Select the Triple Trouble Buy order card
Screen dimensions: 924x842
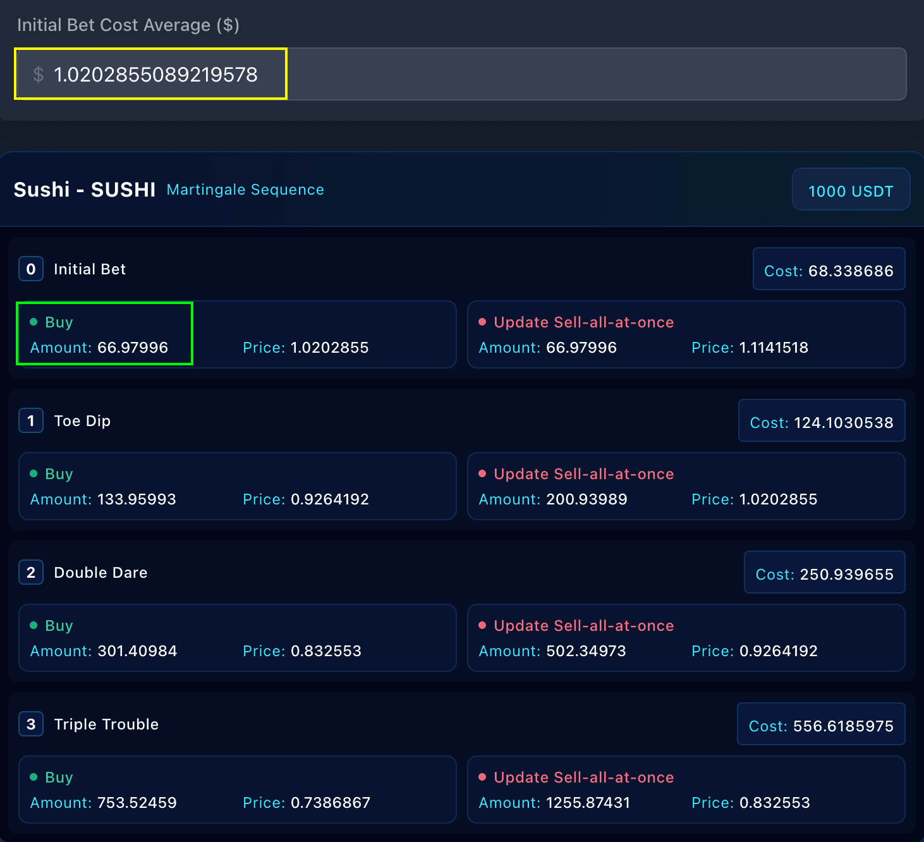coord(237,790)
